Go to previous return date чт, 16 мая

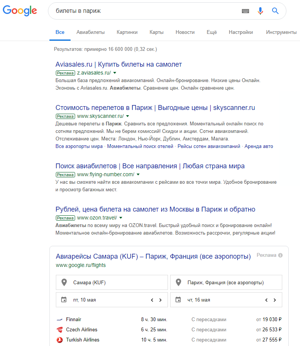[x=266, y=300]
